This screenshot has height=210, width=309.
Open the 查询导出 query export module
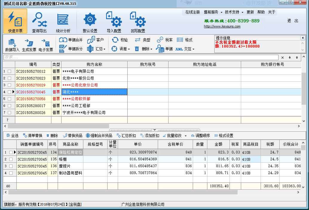click(x=39, y=22)
